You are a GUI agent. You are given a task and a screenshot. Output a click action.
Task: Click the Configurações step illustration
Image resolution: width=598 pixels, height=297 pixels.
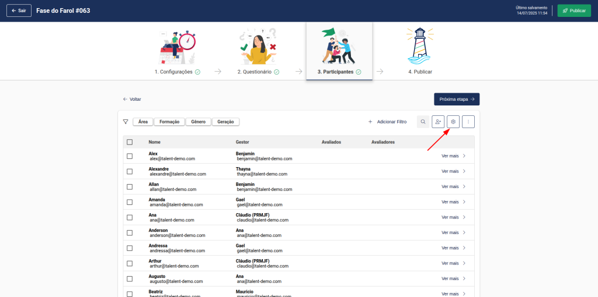177,47
